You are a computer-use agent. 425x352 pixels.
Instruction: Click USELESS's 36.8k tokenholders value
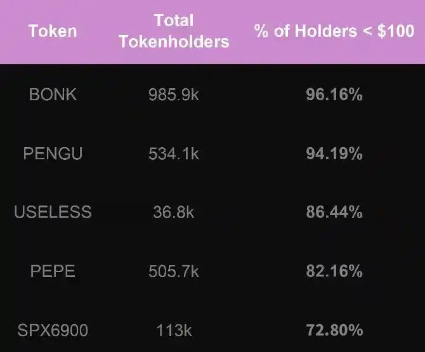174,212
